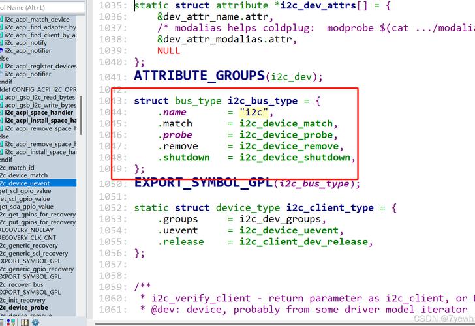Click the editor horizontal scrollbar at bottom
The image size is (475, 326).
284,323
